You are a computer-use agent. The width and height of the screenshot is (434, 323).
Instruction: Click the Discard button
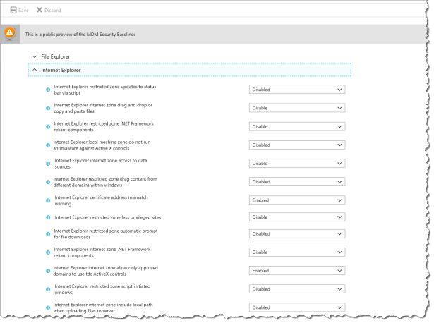[x=49, y=11]
